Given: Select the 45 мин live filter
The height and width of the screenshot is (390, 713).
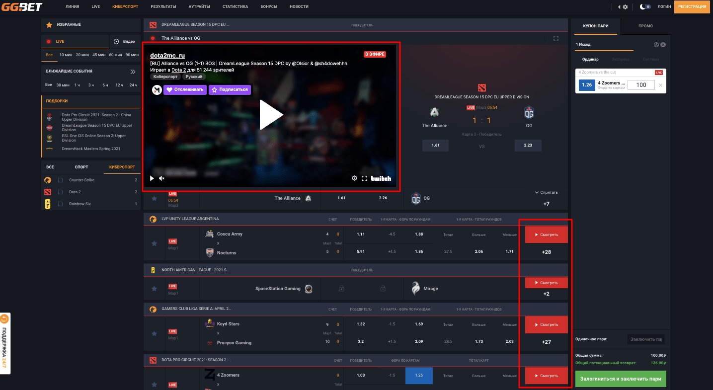Looking at the screenshot, I should (x=99, y=55).
